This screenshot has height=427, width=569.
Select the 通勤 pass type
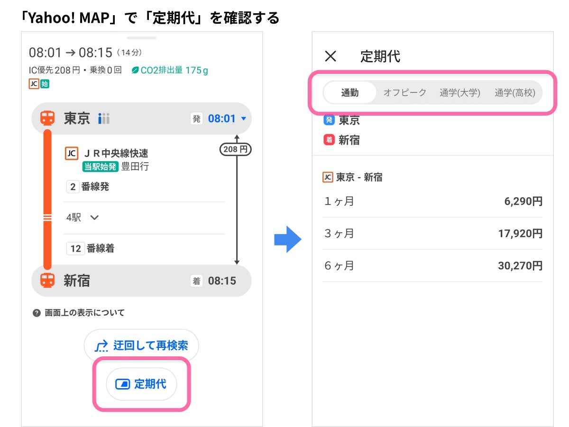tap(350, 93)
